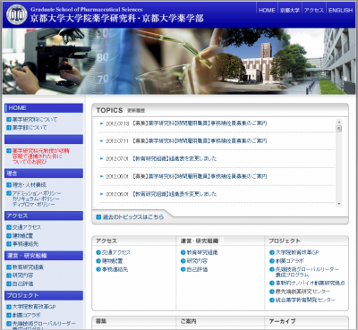The width and height of the screenshot is (358, 330).
Task: Click the bullet icon beside sidebar 大学院教育改革GP
Action: [9, 307]
